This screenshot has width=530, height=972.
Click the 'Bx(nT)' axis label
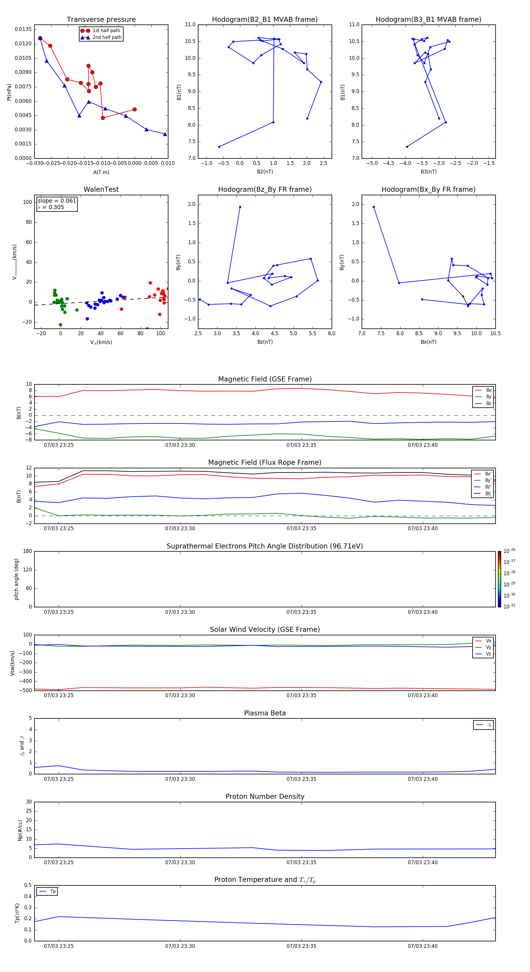click(428, 342)
